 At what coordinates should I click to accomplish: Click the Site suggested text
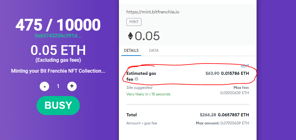pos(139,88)
